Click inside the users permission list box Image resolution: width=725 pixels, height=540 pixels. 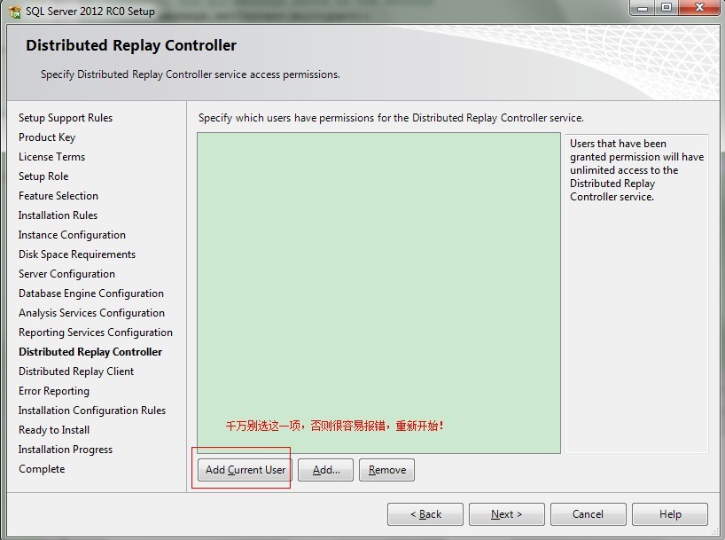coord(378,293)
